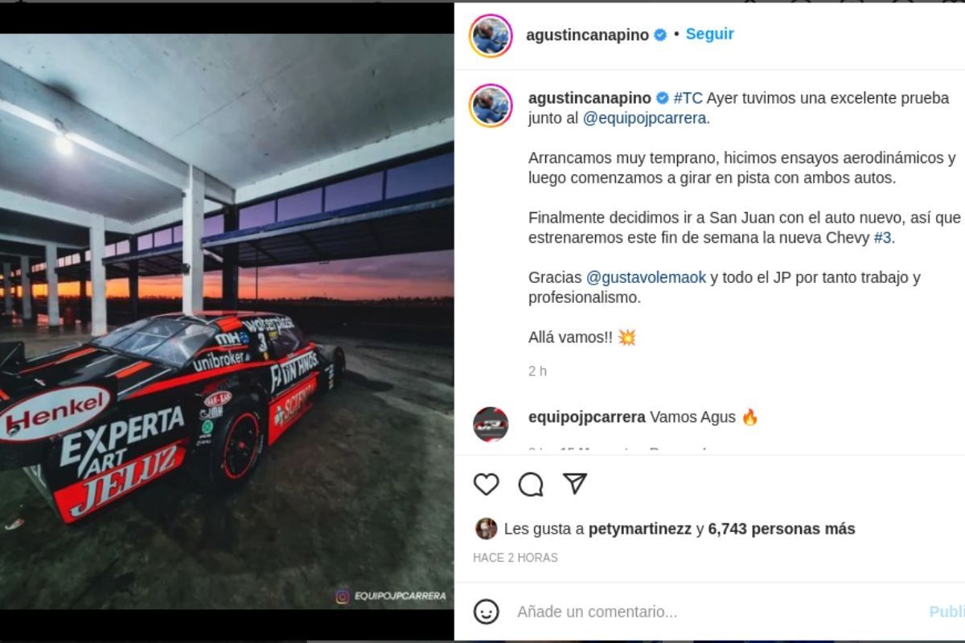Open the equipojpcarrera commenter username
The image size is (965, 643).
pos(587,417)
